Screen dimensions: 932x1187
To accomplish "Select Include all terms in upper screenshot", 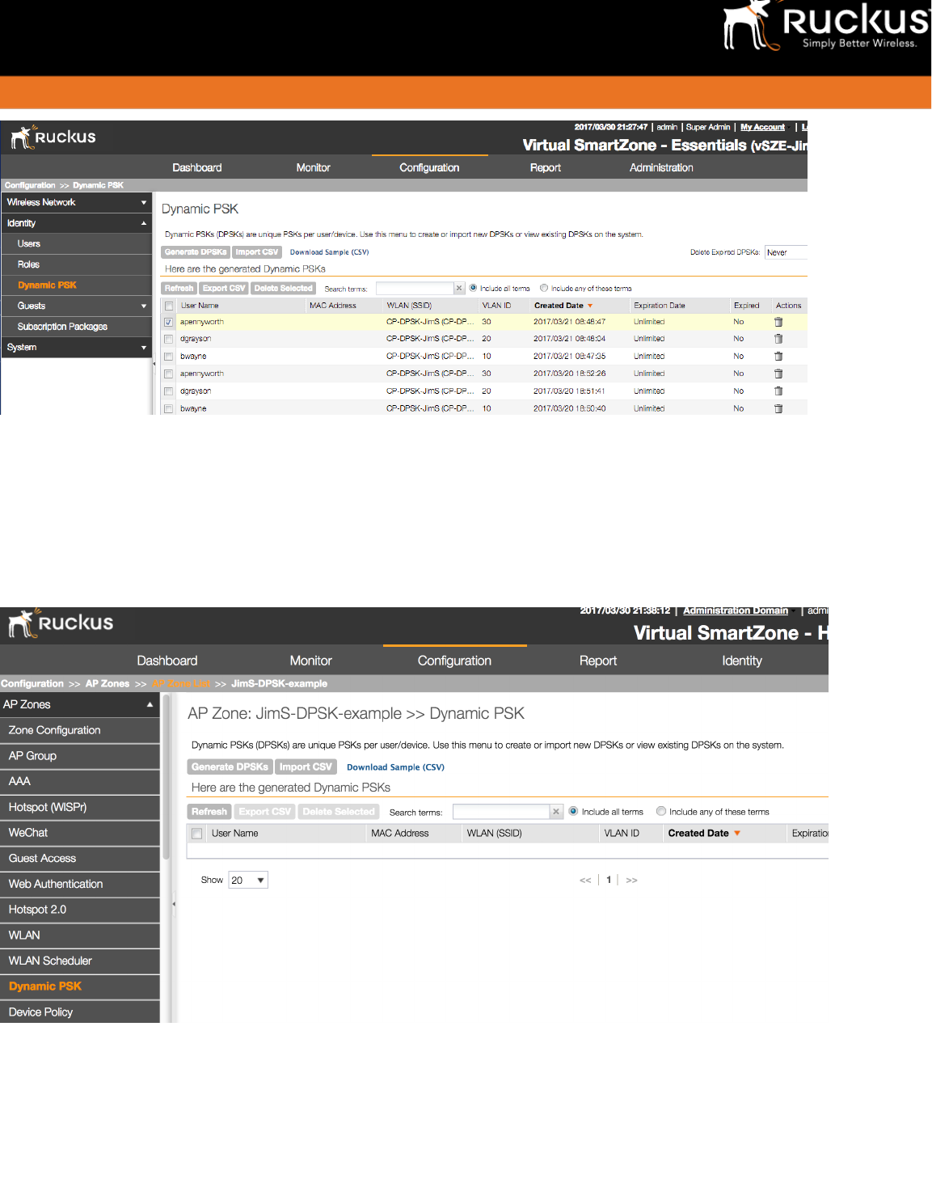I will 474,288.
